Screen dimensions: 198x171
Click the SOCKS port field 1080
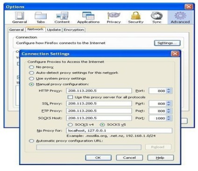[157, 118]
